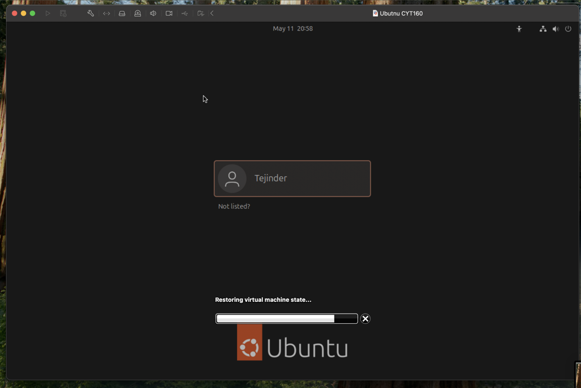581x388 pixels.
Task: Cancel restoring virtual machine state
Action: pyautogui.click(x=365, y=319)
